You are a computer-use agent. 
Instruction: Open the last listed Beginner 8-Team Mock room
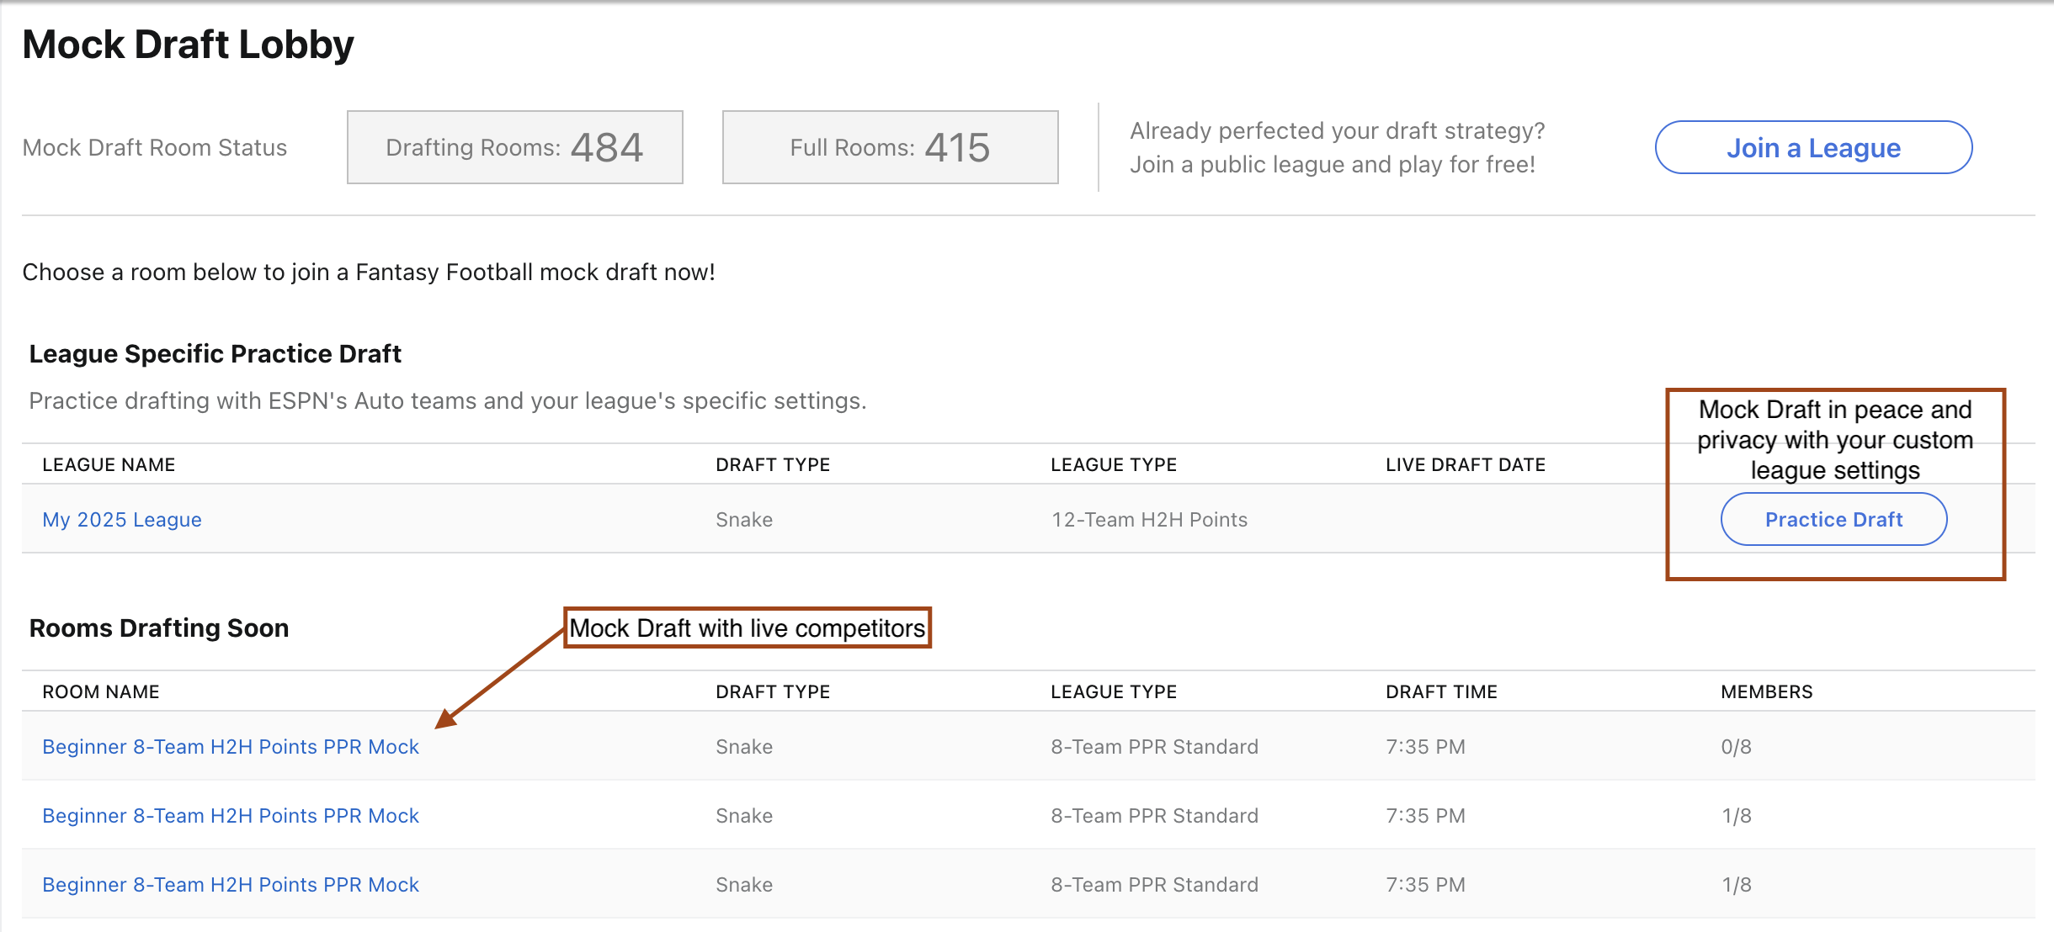pos(230,885)
